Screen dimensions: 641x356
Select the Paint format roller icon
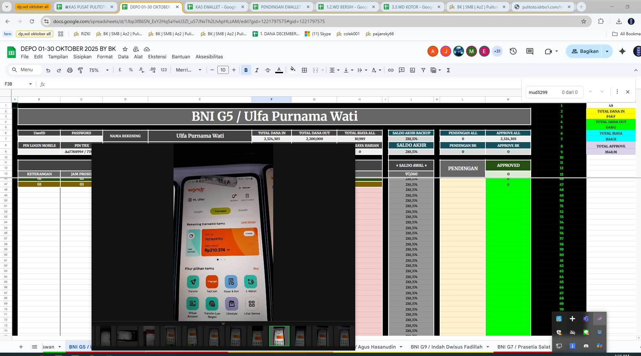[81, 70]
